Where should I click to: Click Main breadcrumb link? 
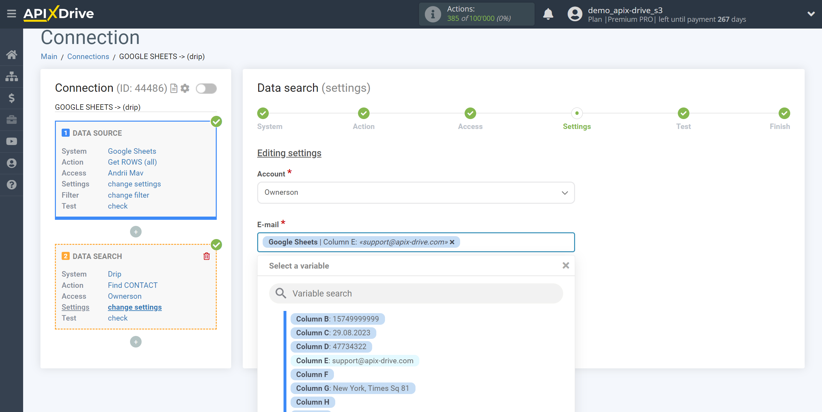(x=49, y=56)
